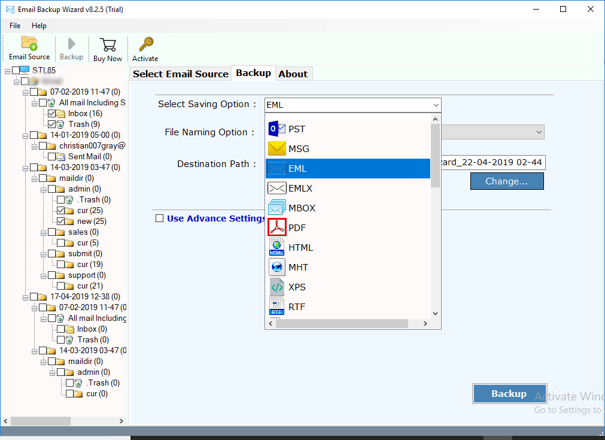Click the support (0) folder icon
The image size is (605, 440).
point(60,275)
